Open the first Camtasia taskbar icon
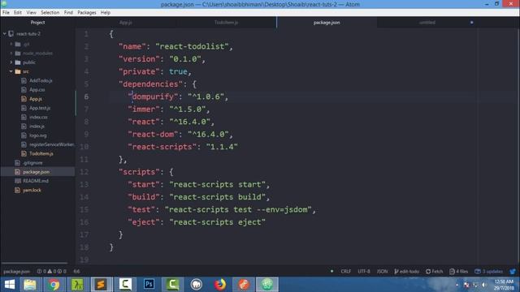Image resolution: width=520 pixels, height=292 pixels. point(125,285)
